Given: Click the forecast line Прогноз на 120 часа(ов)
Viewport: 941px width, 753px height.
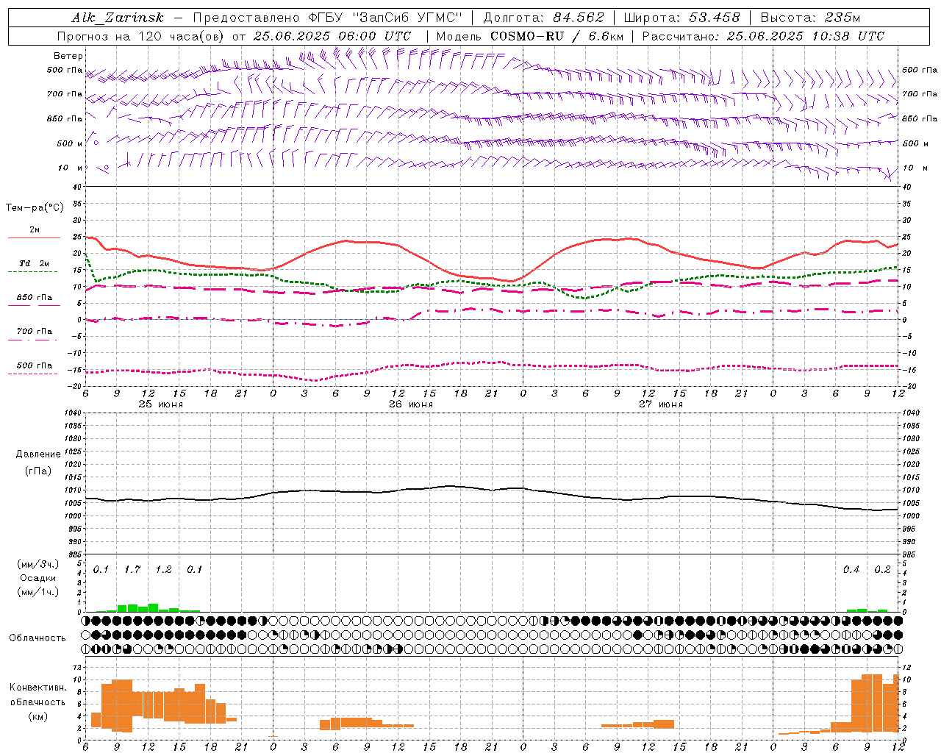Looking at the screenshot, I should (142, 36).
